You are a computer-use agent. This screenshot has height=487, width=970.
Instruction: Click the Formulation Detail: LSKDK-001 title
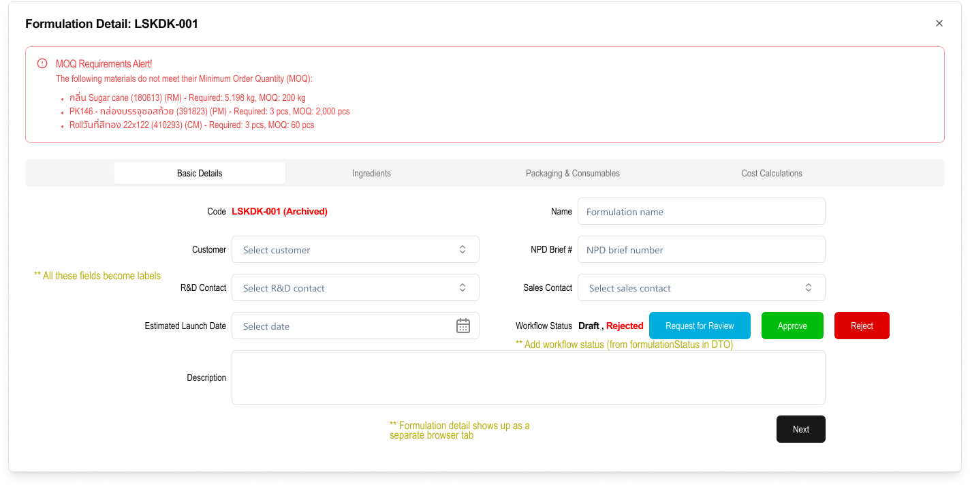pyautogui.click(x=112, y=24)
